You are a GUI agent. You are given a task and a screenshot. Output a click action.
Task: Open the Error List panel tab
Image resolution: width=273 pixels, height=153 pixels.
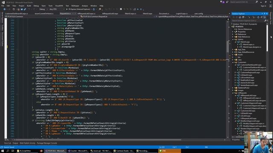coord(8,143)
